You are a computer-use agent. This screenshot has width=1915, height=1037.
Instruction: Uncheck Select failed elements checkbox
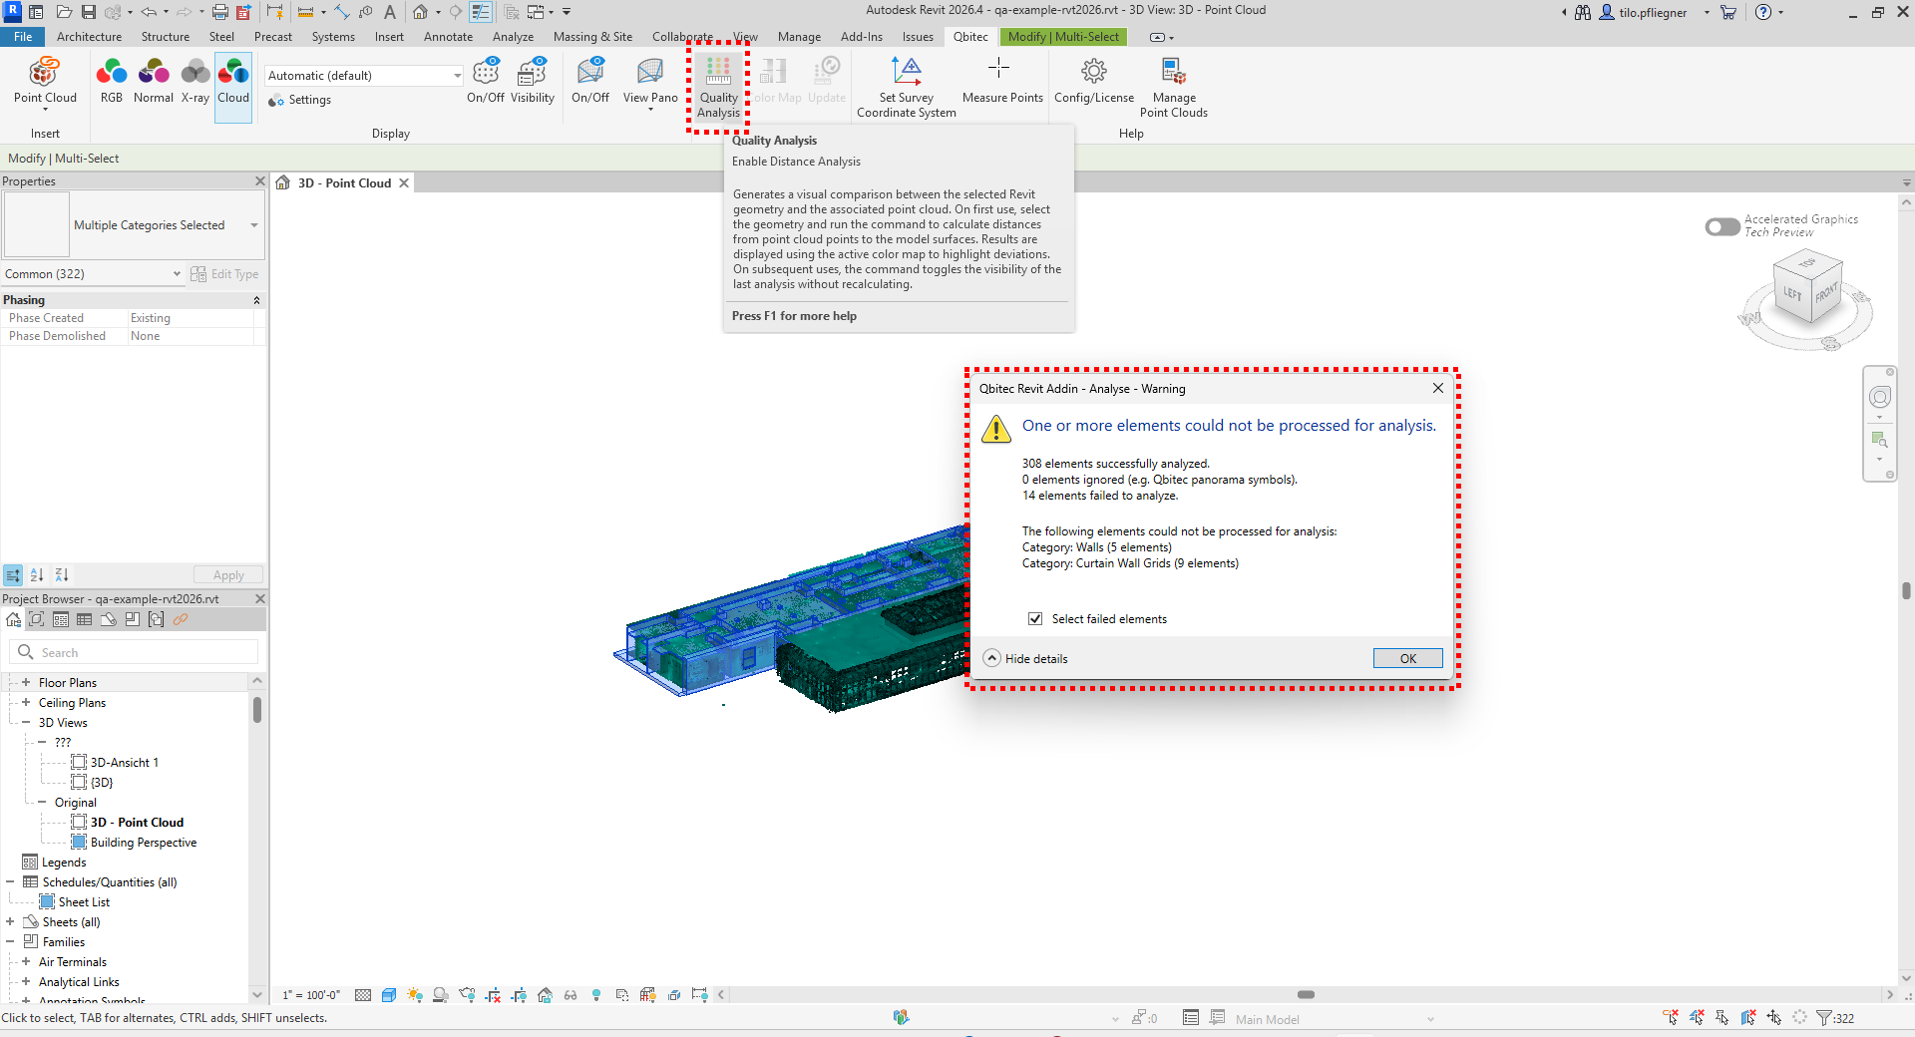click(1035, 619)
